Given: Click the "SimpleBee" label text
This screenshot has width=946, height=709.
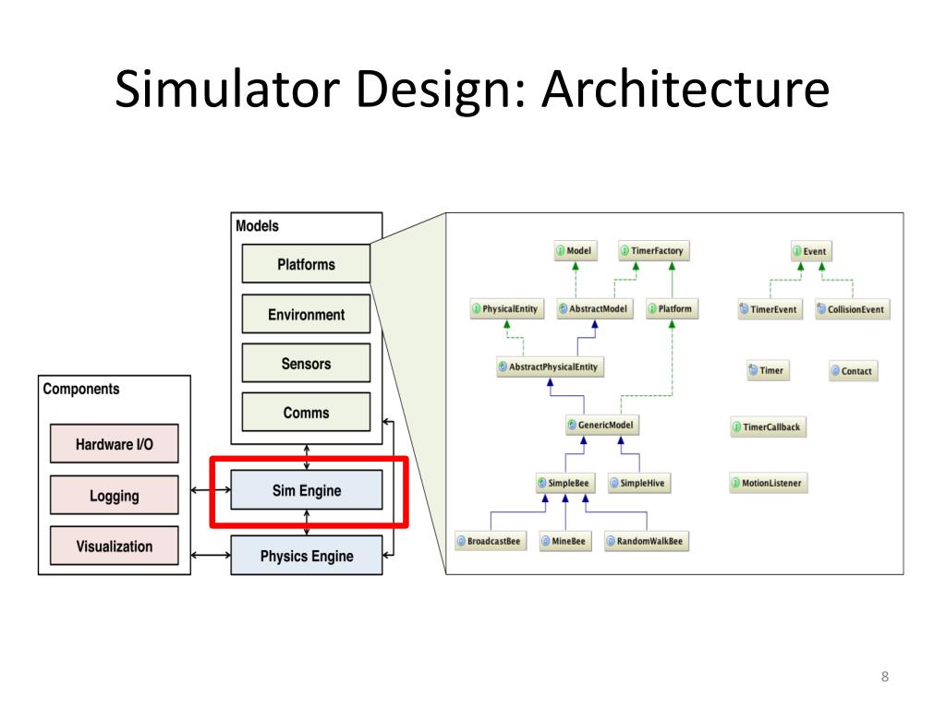Looking at the screenshot, I should click(x=568, y=483).
